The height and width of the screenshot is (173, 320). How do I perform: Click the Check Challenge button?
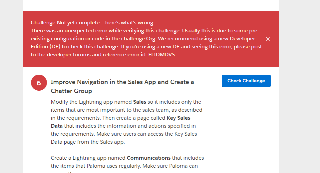[246, 81]
